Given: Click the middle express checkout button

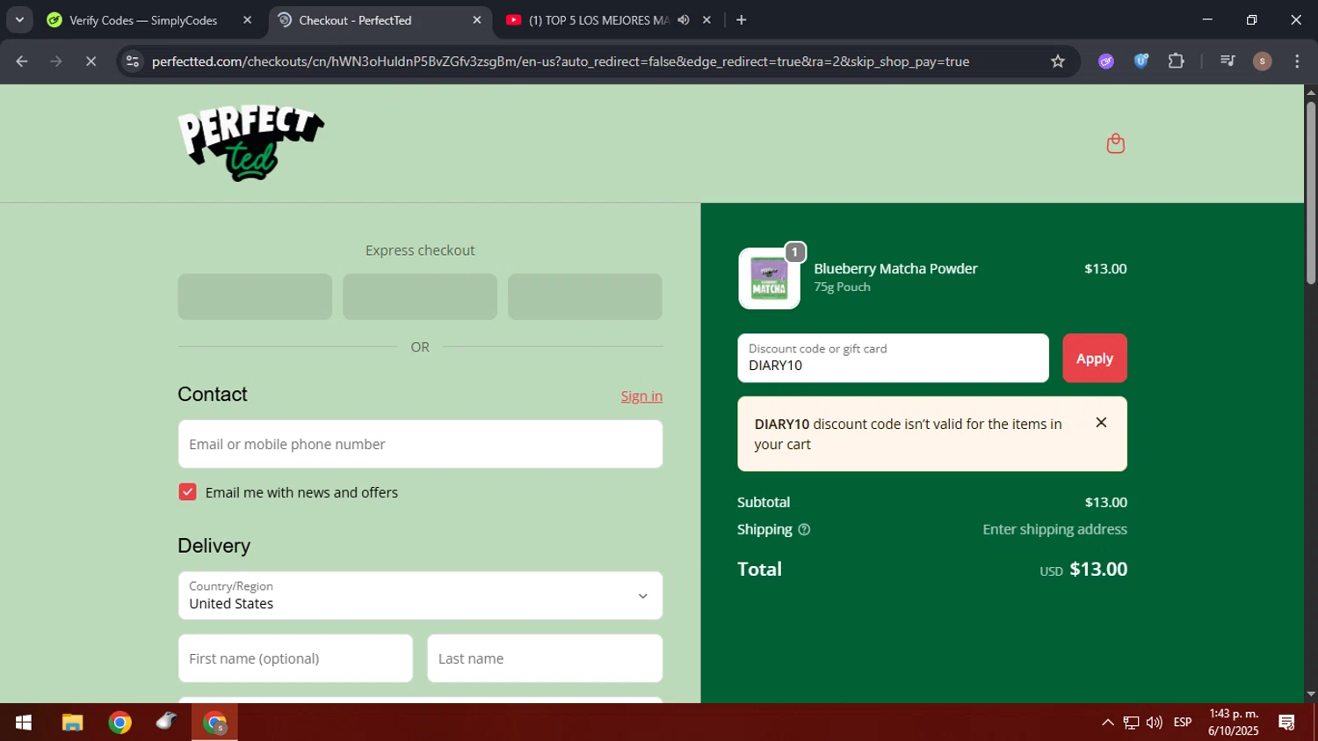Looking at the screenshot, I should pos(420,296).
